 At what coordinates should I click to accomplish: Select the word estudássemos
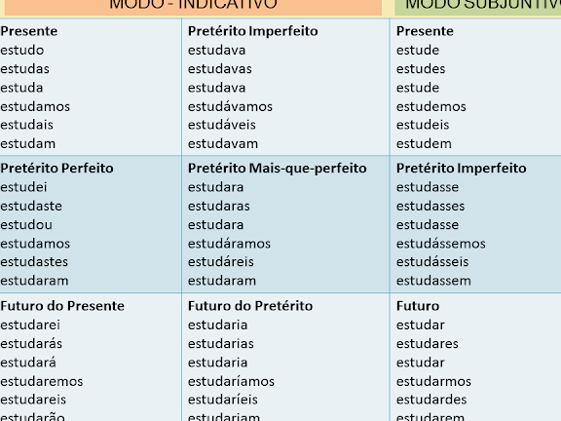[x=441, y=244]
